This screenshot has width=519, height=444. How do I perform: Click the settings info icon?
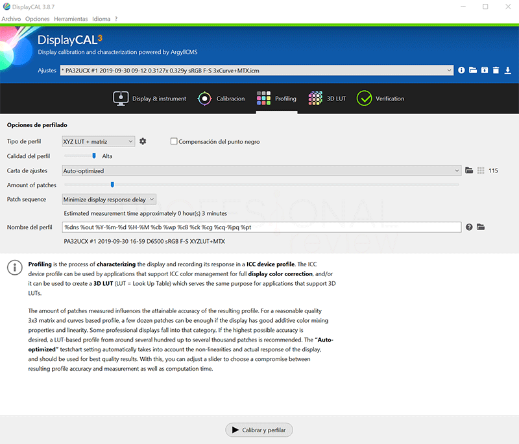coord(461,70)
